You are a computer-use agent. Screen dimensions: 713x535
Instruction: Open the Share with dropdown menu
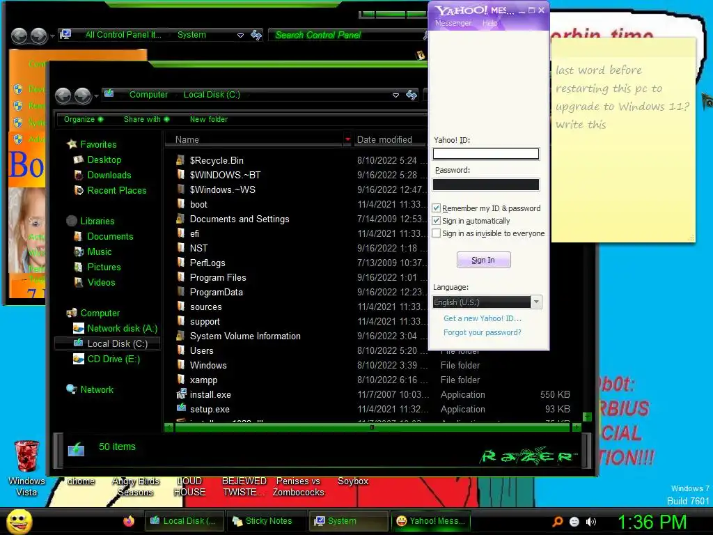(x=146, y=119)
